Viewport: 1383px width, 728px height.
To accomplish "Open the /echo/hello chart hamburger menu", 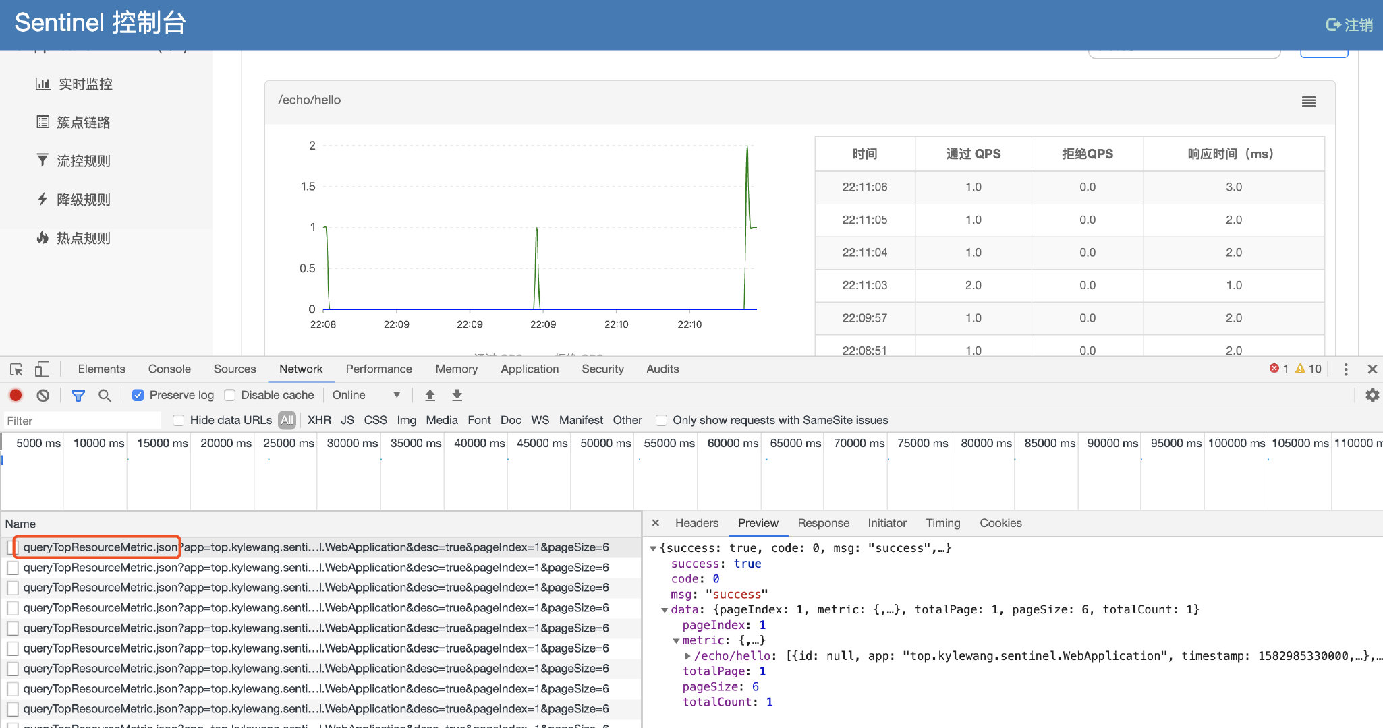I will (x=1308, y=102).
